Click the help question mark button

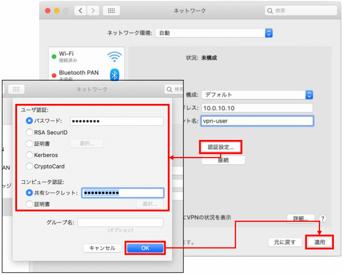pyautogui.click(x=323, y=219)
